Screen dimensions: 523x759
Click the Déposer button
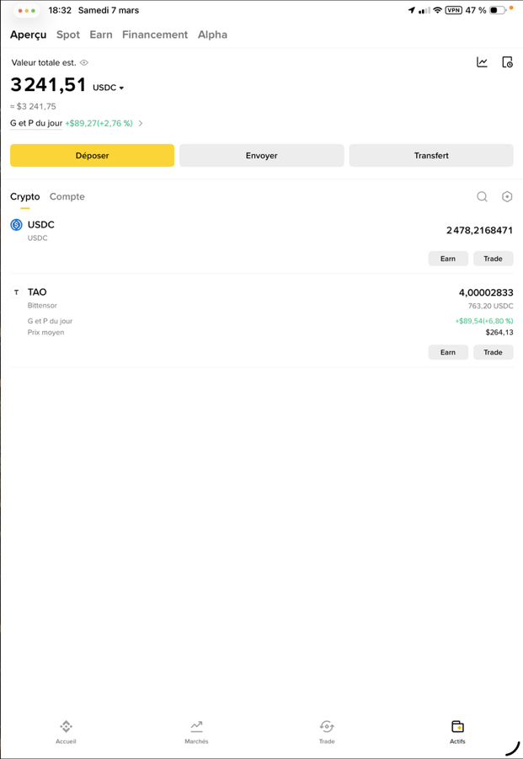(92, 155)
